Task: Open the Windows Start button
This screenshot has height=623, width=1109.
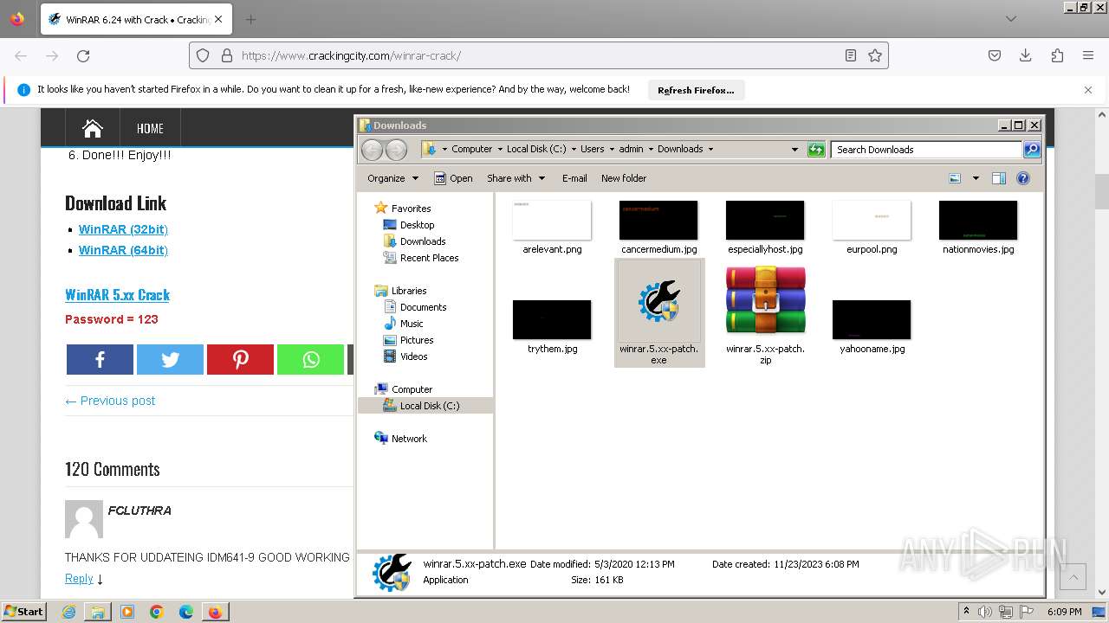Action: point(23,611)
